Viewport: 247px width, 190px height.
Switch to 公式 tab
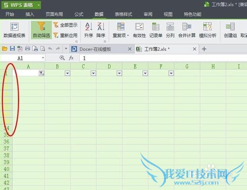pos(79,14)
